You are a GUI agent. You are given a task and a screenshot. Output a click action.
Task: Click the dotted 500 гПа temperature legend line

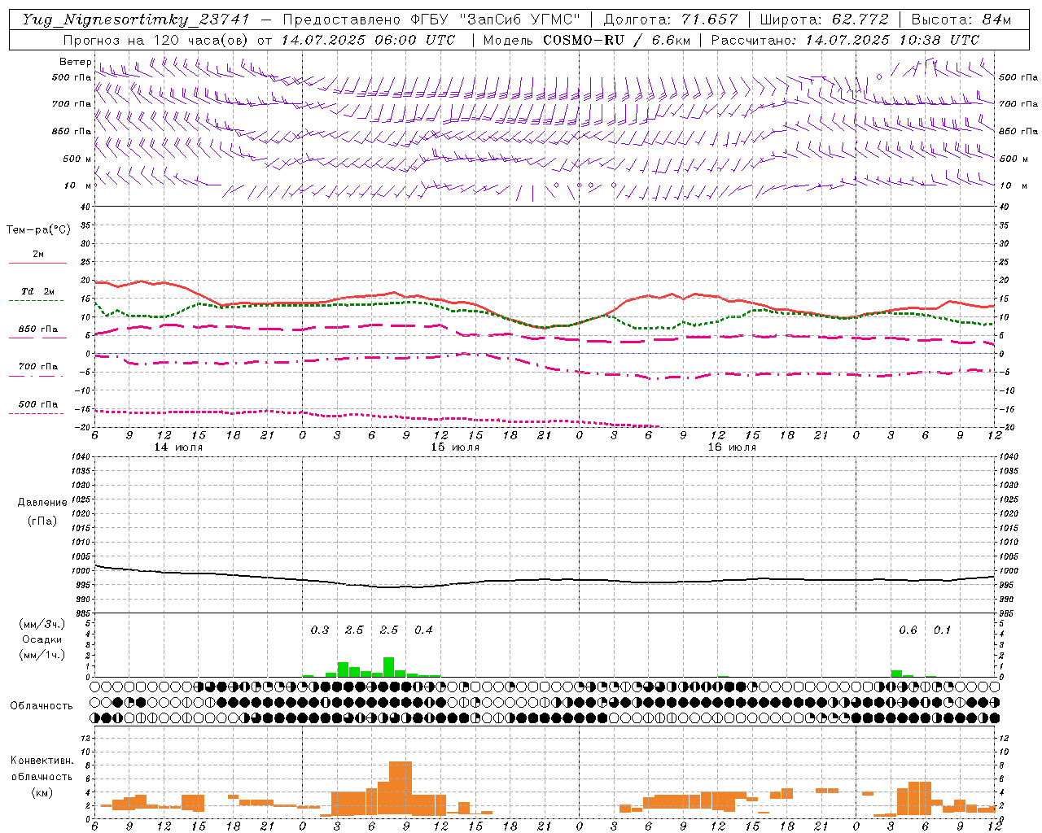(x=36, y=414)
